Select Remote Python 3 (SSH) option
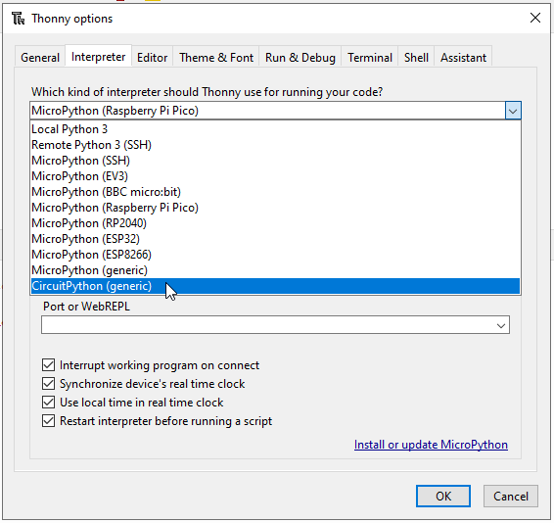This screenshot has width=554, height=523. coord(275,145)
